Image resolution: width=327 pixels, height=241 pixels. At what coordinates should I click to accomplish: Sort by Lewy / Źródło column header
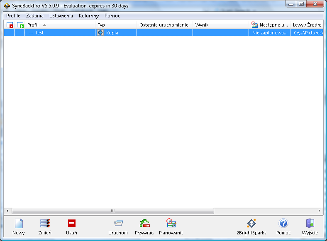[x=307, y=25]
